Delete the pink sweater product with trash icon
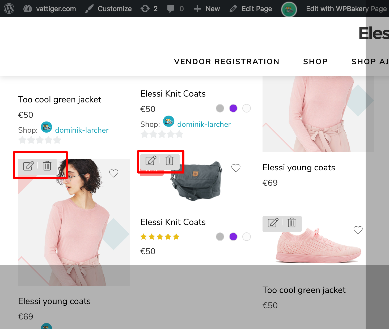389x329 pixels. coord(47,166)
